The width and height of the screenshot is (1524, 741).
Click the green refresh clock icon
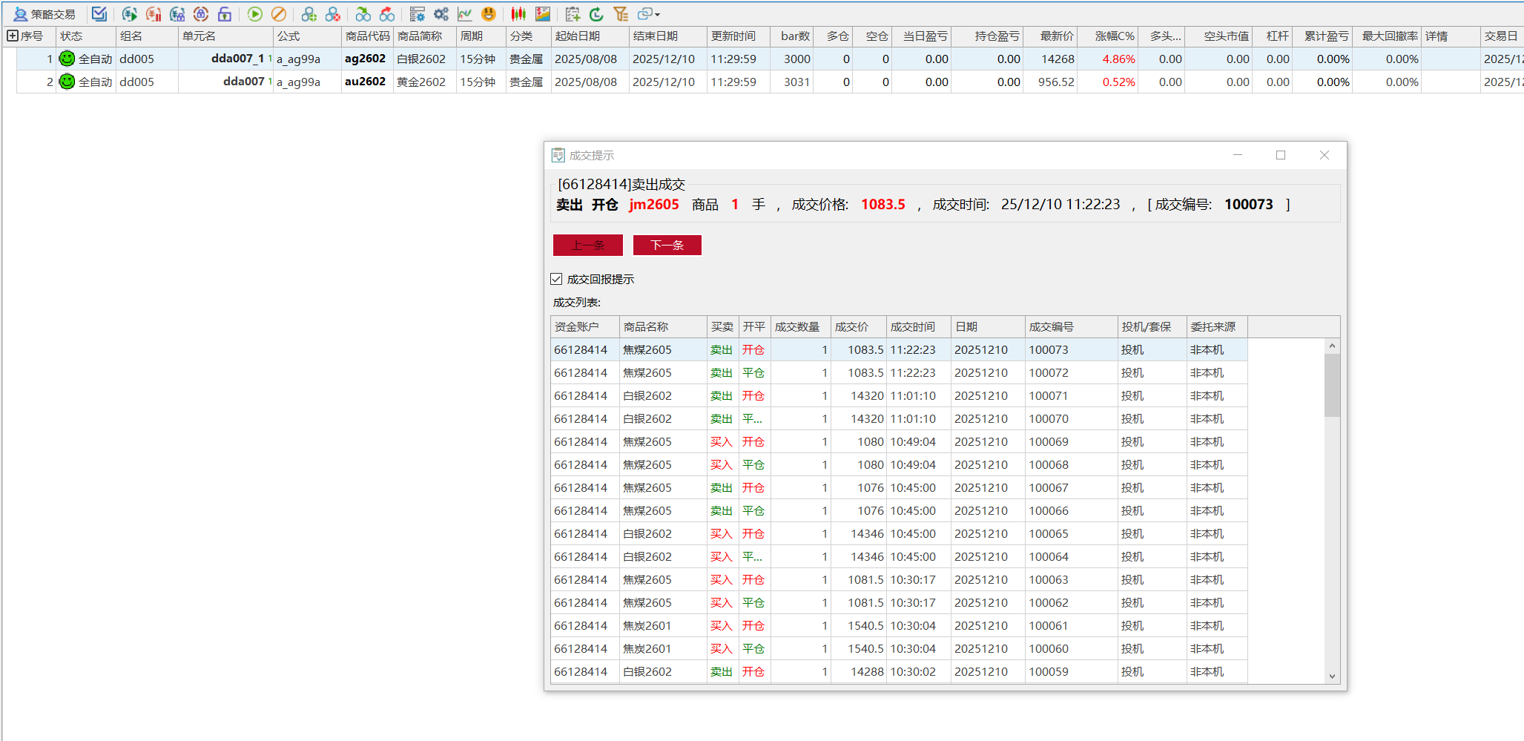[596, 14]
